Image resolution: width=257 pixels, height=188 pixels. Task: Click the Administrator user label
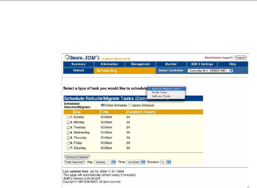coord(213,58)
